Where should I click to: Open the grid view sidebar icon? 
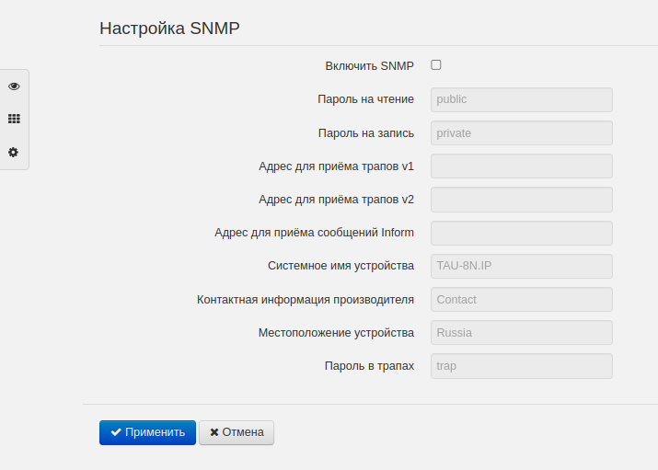[x=14, y=119]
